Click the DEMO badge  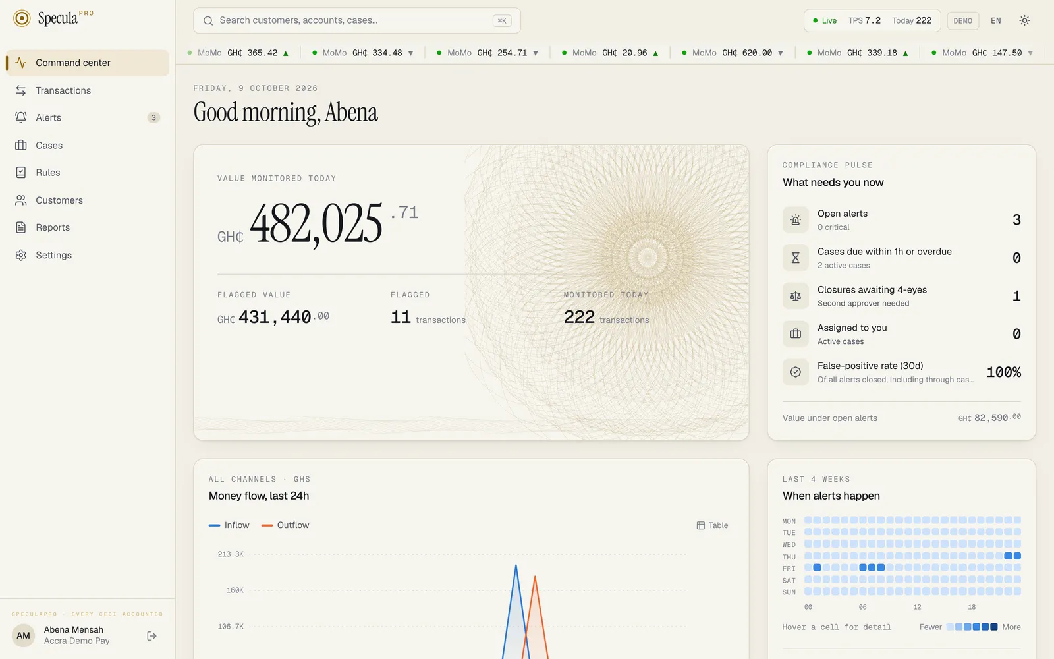click(x=963, y=21)
